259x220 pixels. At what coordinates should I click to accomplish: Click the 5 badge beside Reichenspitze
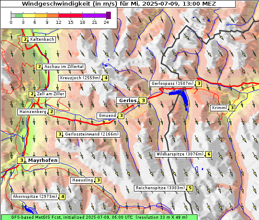tap(190, 188)
